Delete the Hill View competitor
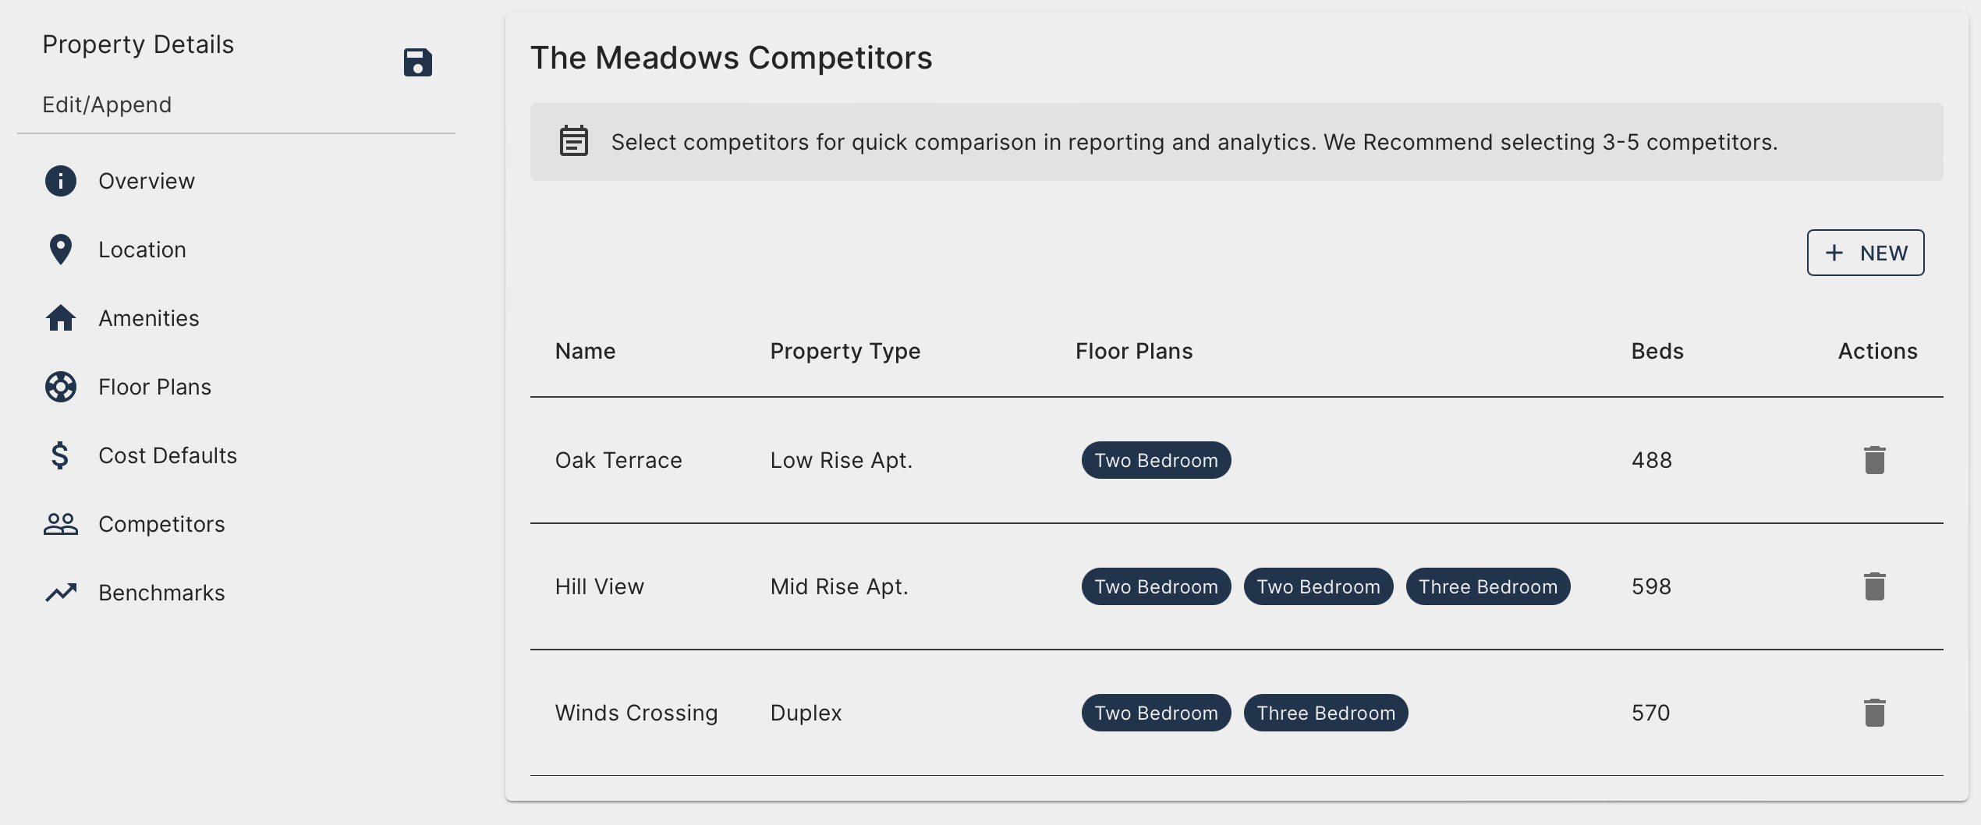The height and width of the screenshot is (825, 1981). pos(1874,586)
